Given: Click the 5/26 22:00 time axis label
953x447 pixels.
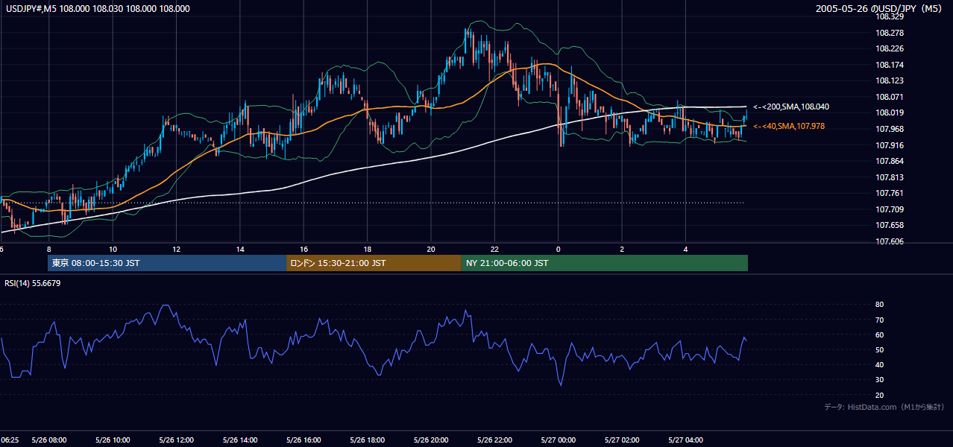Looking at the screenshot, I should click(495, 440).
